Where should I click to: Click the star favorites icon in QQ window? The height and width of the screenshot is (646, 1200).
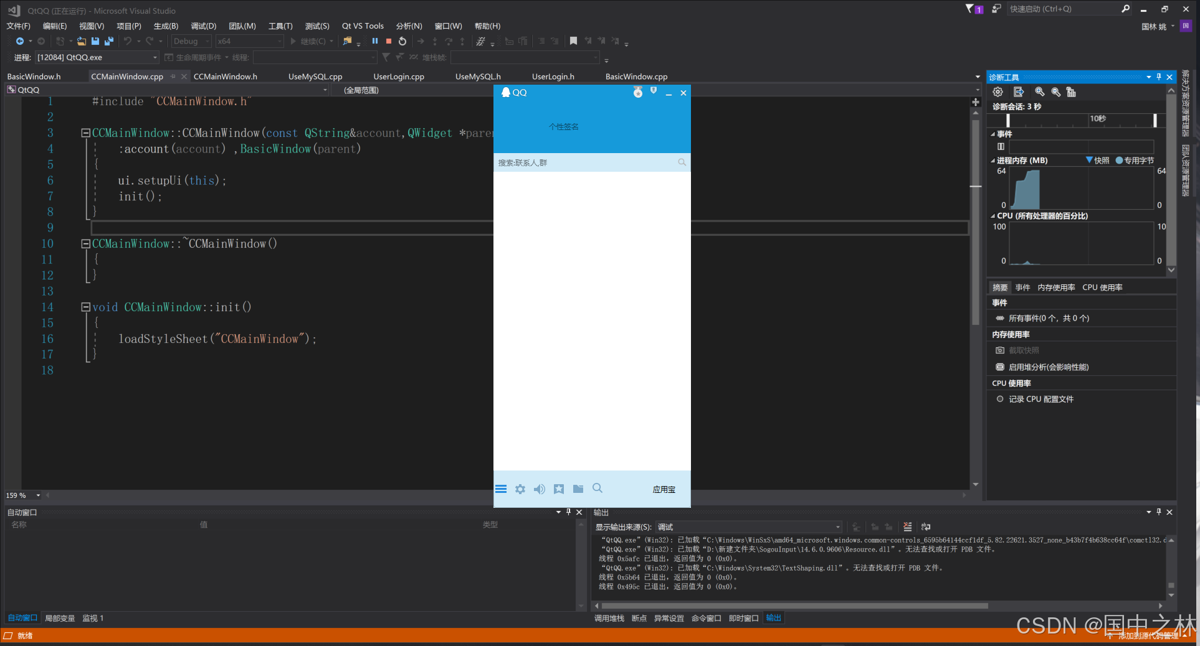(x=559, y=489)
